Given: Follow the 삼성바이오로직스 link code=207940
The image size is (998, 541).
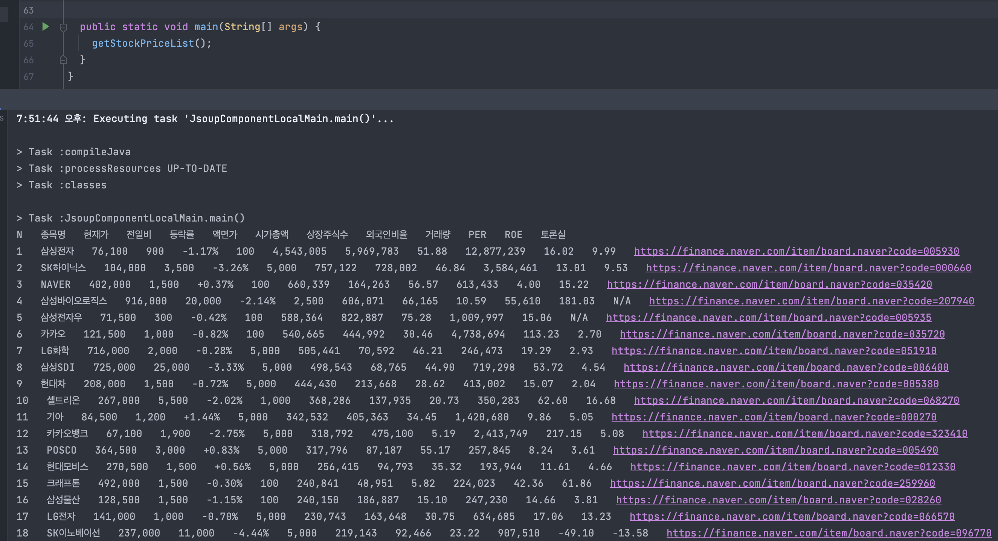Looking at the screenshot, I should click(811, 301).
